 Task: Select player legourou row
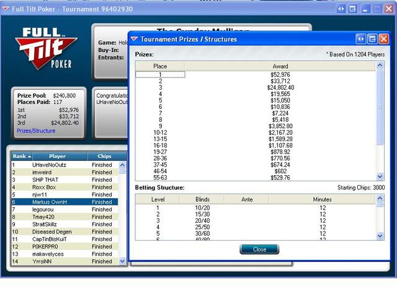(x=65, y=209)
